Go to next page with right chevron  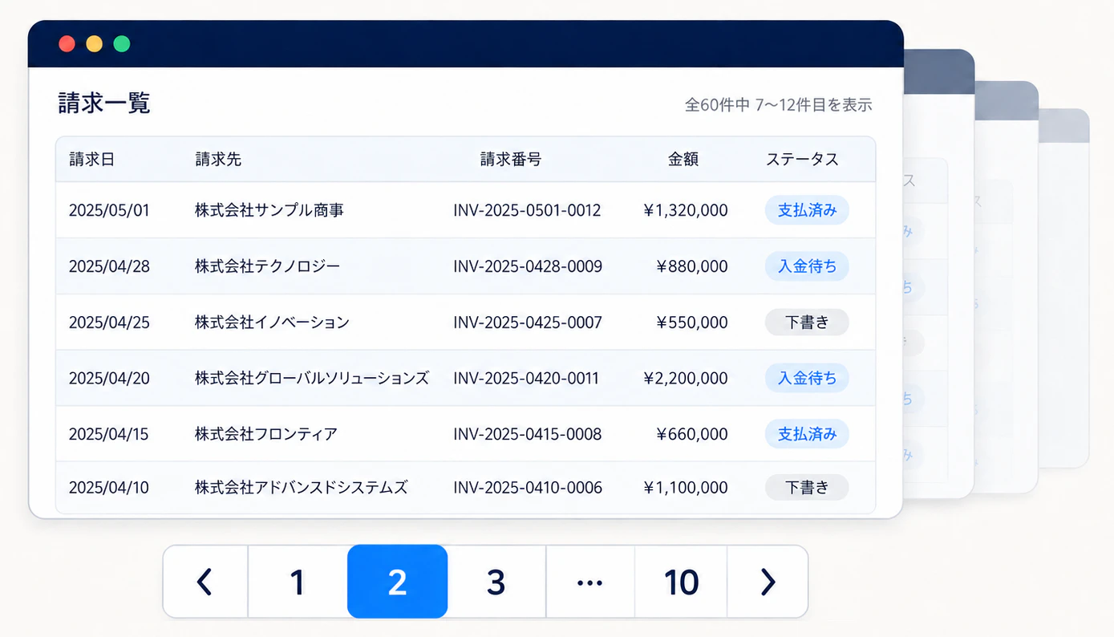(x=768, y=582)
